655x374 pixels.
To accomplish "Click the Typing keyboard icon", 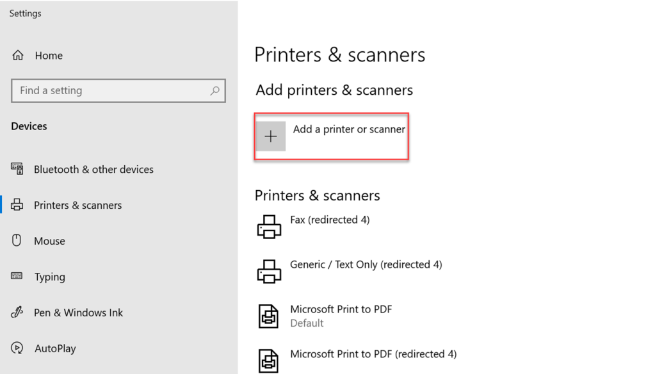I will point(17,277).
